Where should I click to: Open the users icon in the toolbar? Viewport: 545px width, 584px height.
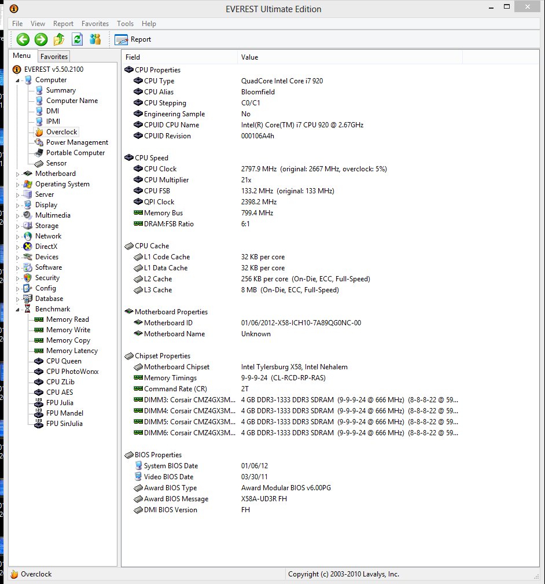click(x=95, y=39)
